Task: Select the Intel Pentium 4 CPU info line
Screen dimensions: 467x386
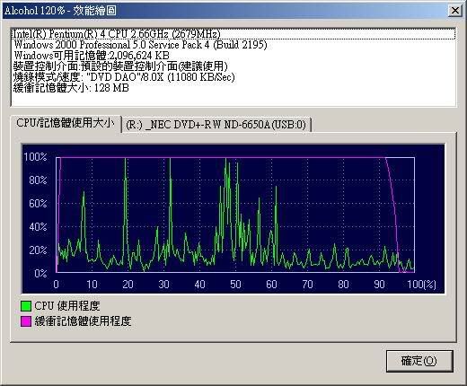Action: click(233, 34)
